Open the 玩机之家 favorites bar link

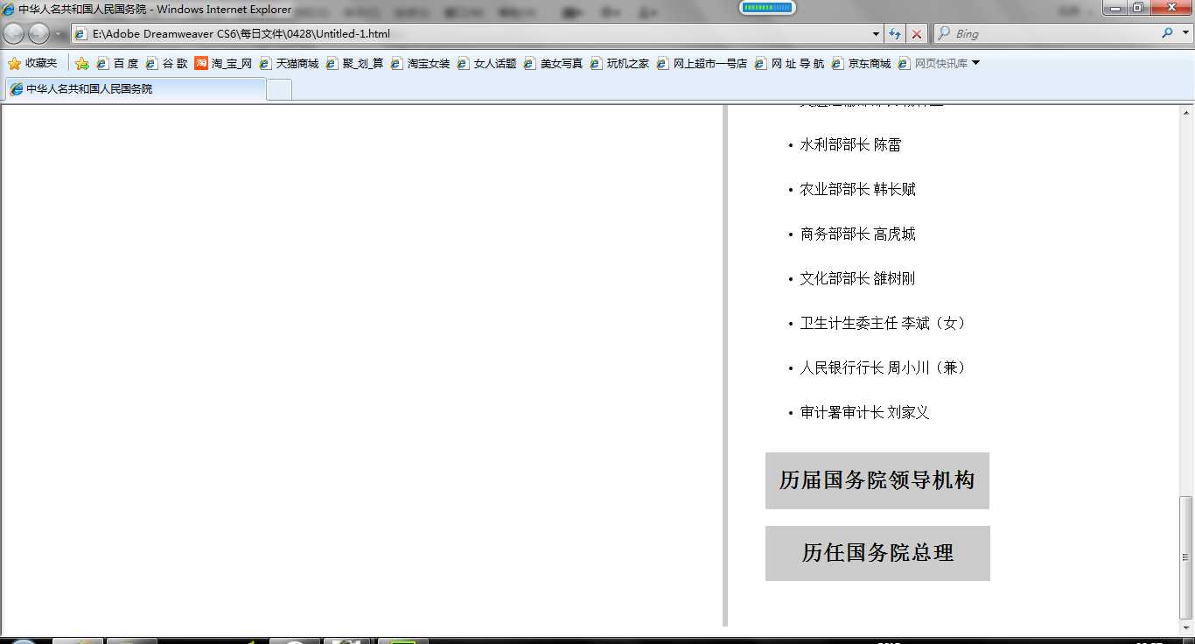pos(619,63)
